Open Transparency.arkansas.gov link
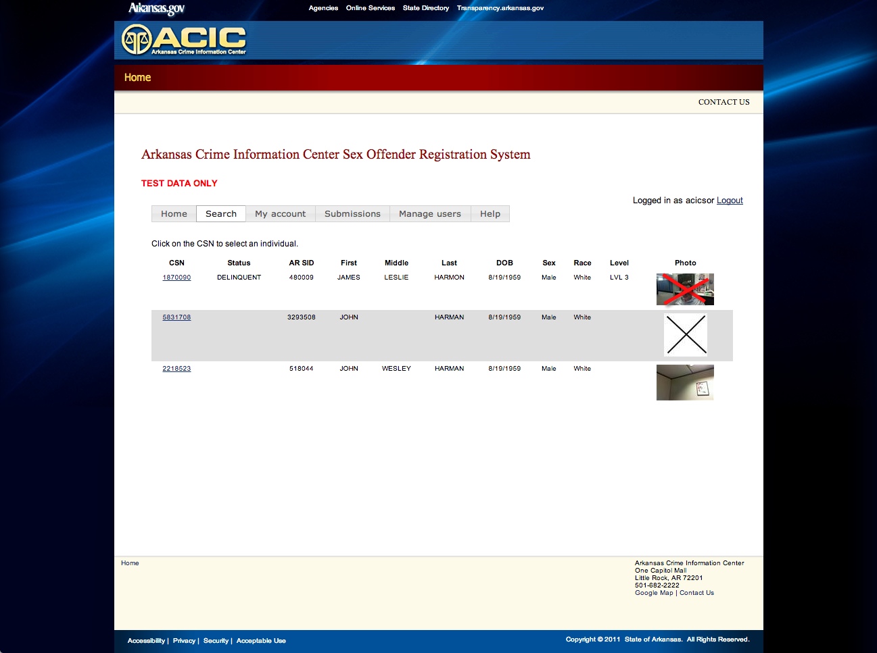Viewport: 877px width, 653px height. click(500, 8)
